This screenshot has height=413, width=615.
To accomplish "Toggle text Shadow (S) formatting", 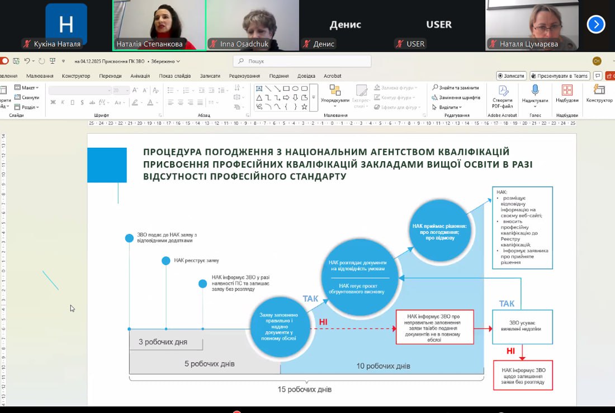I will click(x=82, y=102).
